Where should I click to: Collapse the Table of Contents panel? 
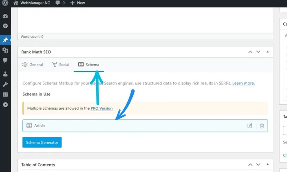(267, 164)
